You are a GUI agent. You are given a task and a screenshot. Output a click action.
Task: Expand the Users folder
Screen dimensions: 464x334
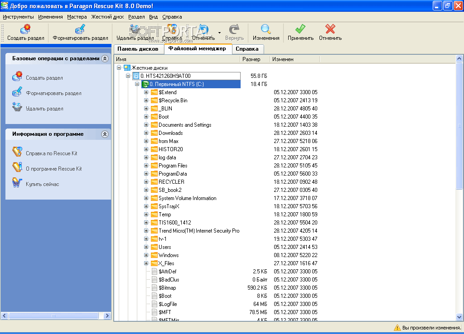point(146,247)
